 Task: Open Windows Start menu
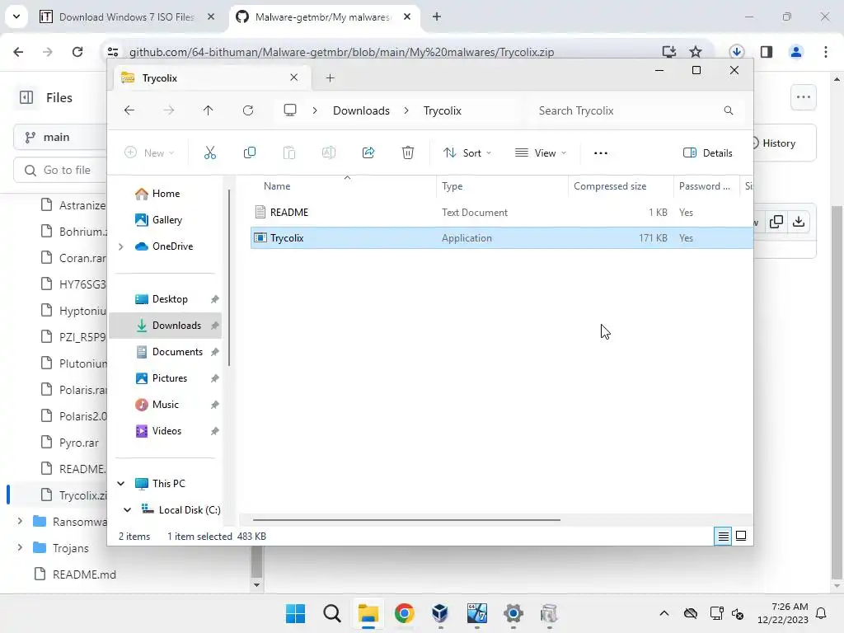pos(295,613)
